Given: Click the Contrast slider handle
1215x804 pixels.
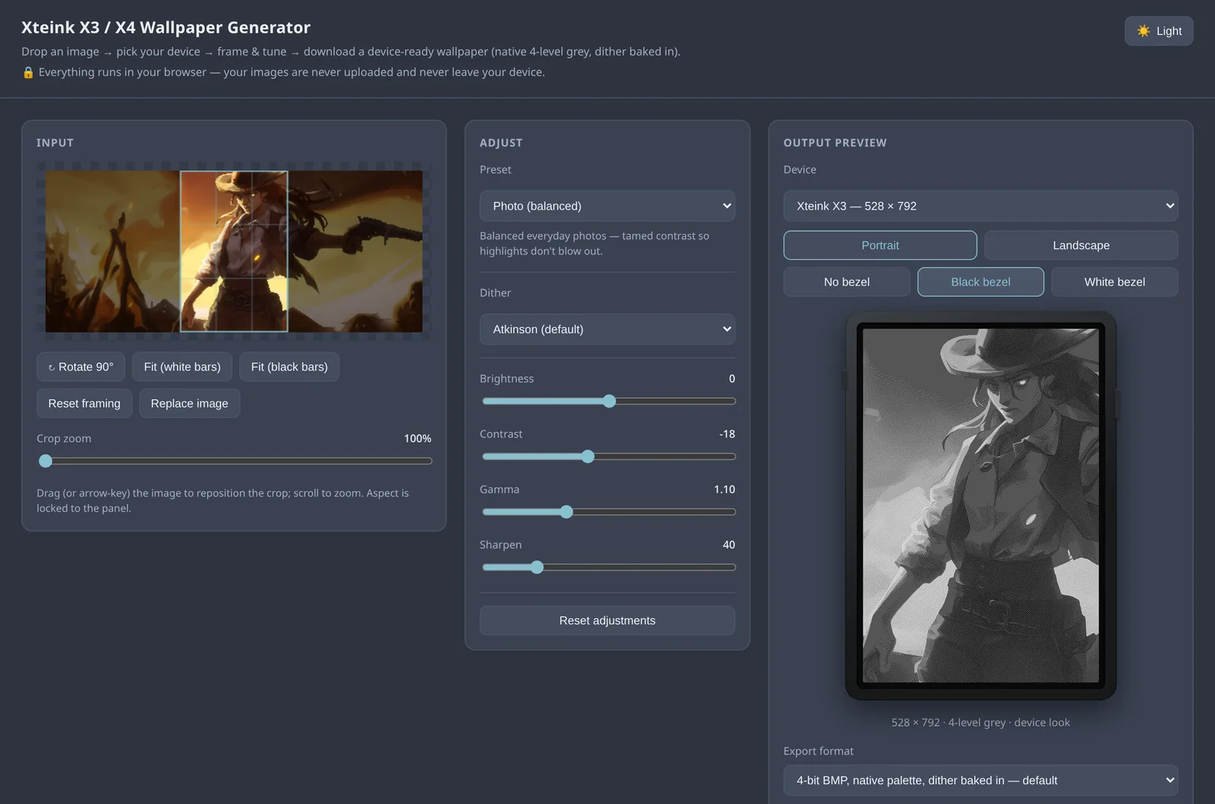Looking at the screenshot, I should click(588, 456).
